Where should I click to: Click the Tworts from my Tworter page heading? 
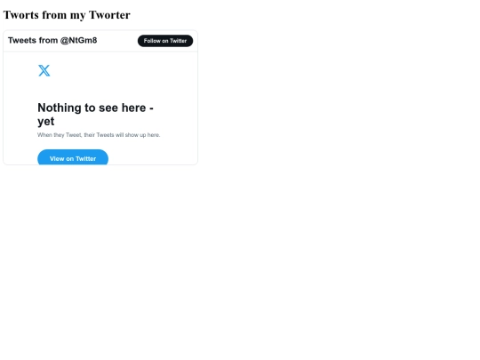[x=67, y=15]
